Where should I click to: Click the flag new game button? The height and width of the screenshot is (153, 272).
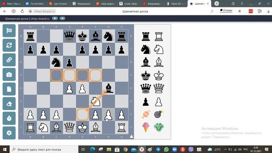point(9,31)
